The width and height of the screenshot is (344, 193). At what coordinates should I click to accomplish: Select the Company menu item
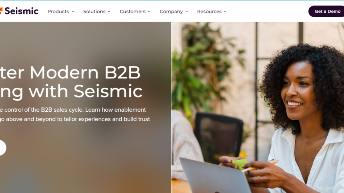171,12
